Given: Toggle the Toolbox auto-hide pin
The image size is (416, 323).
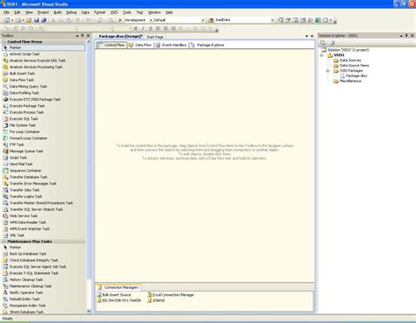Looking at the screenshot, I should [82, 36].
